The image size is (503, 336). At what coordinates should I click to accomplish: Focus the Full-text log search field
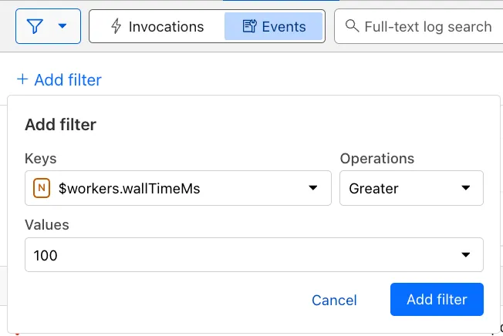pos(427,27)
